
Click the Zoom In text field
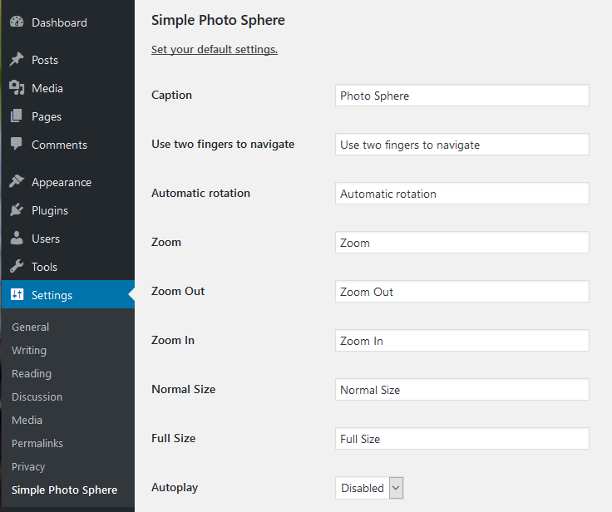click(462, 340)
